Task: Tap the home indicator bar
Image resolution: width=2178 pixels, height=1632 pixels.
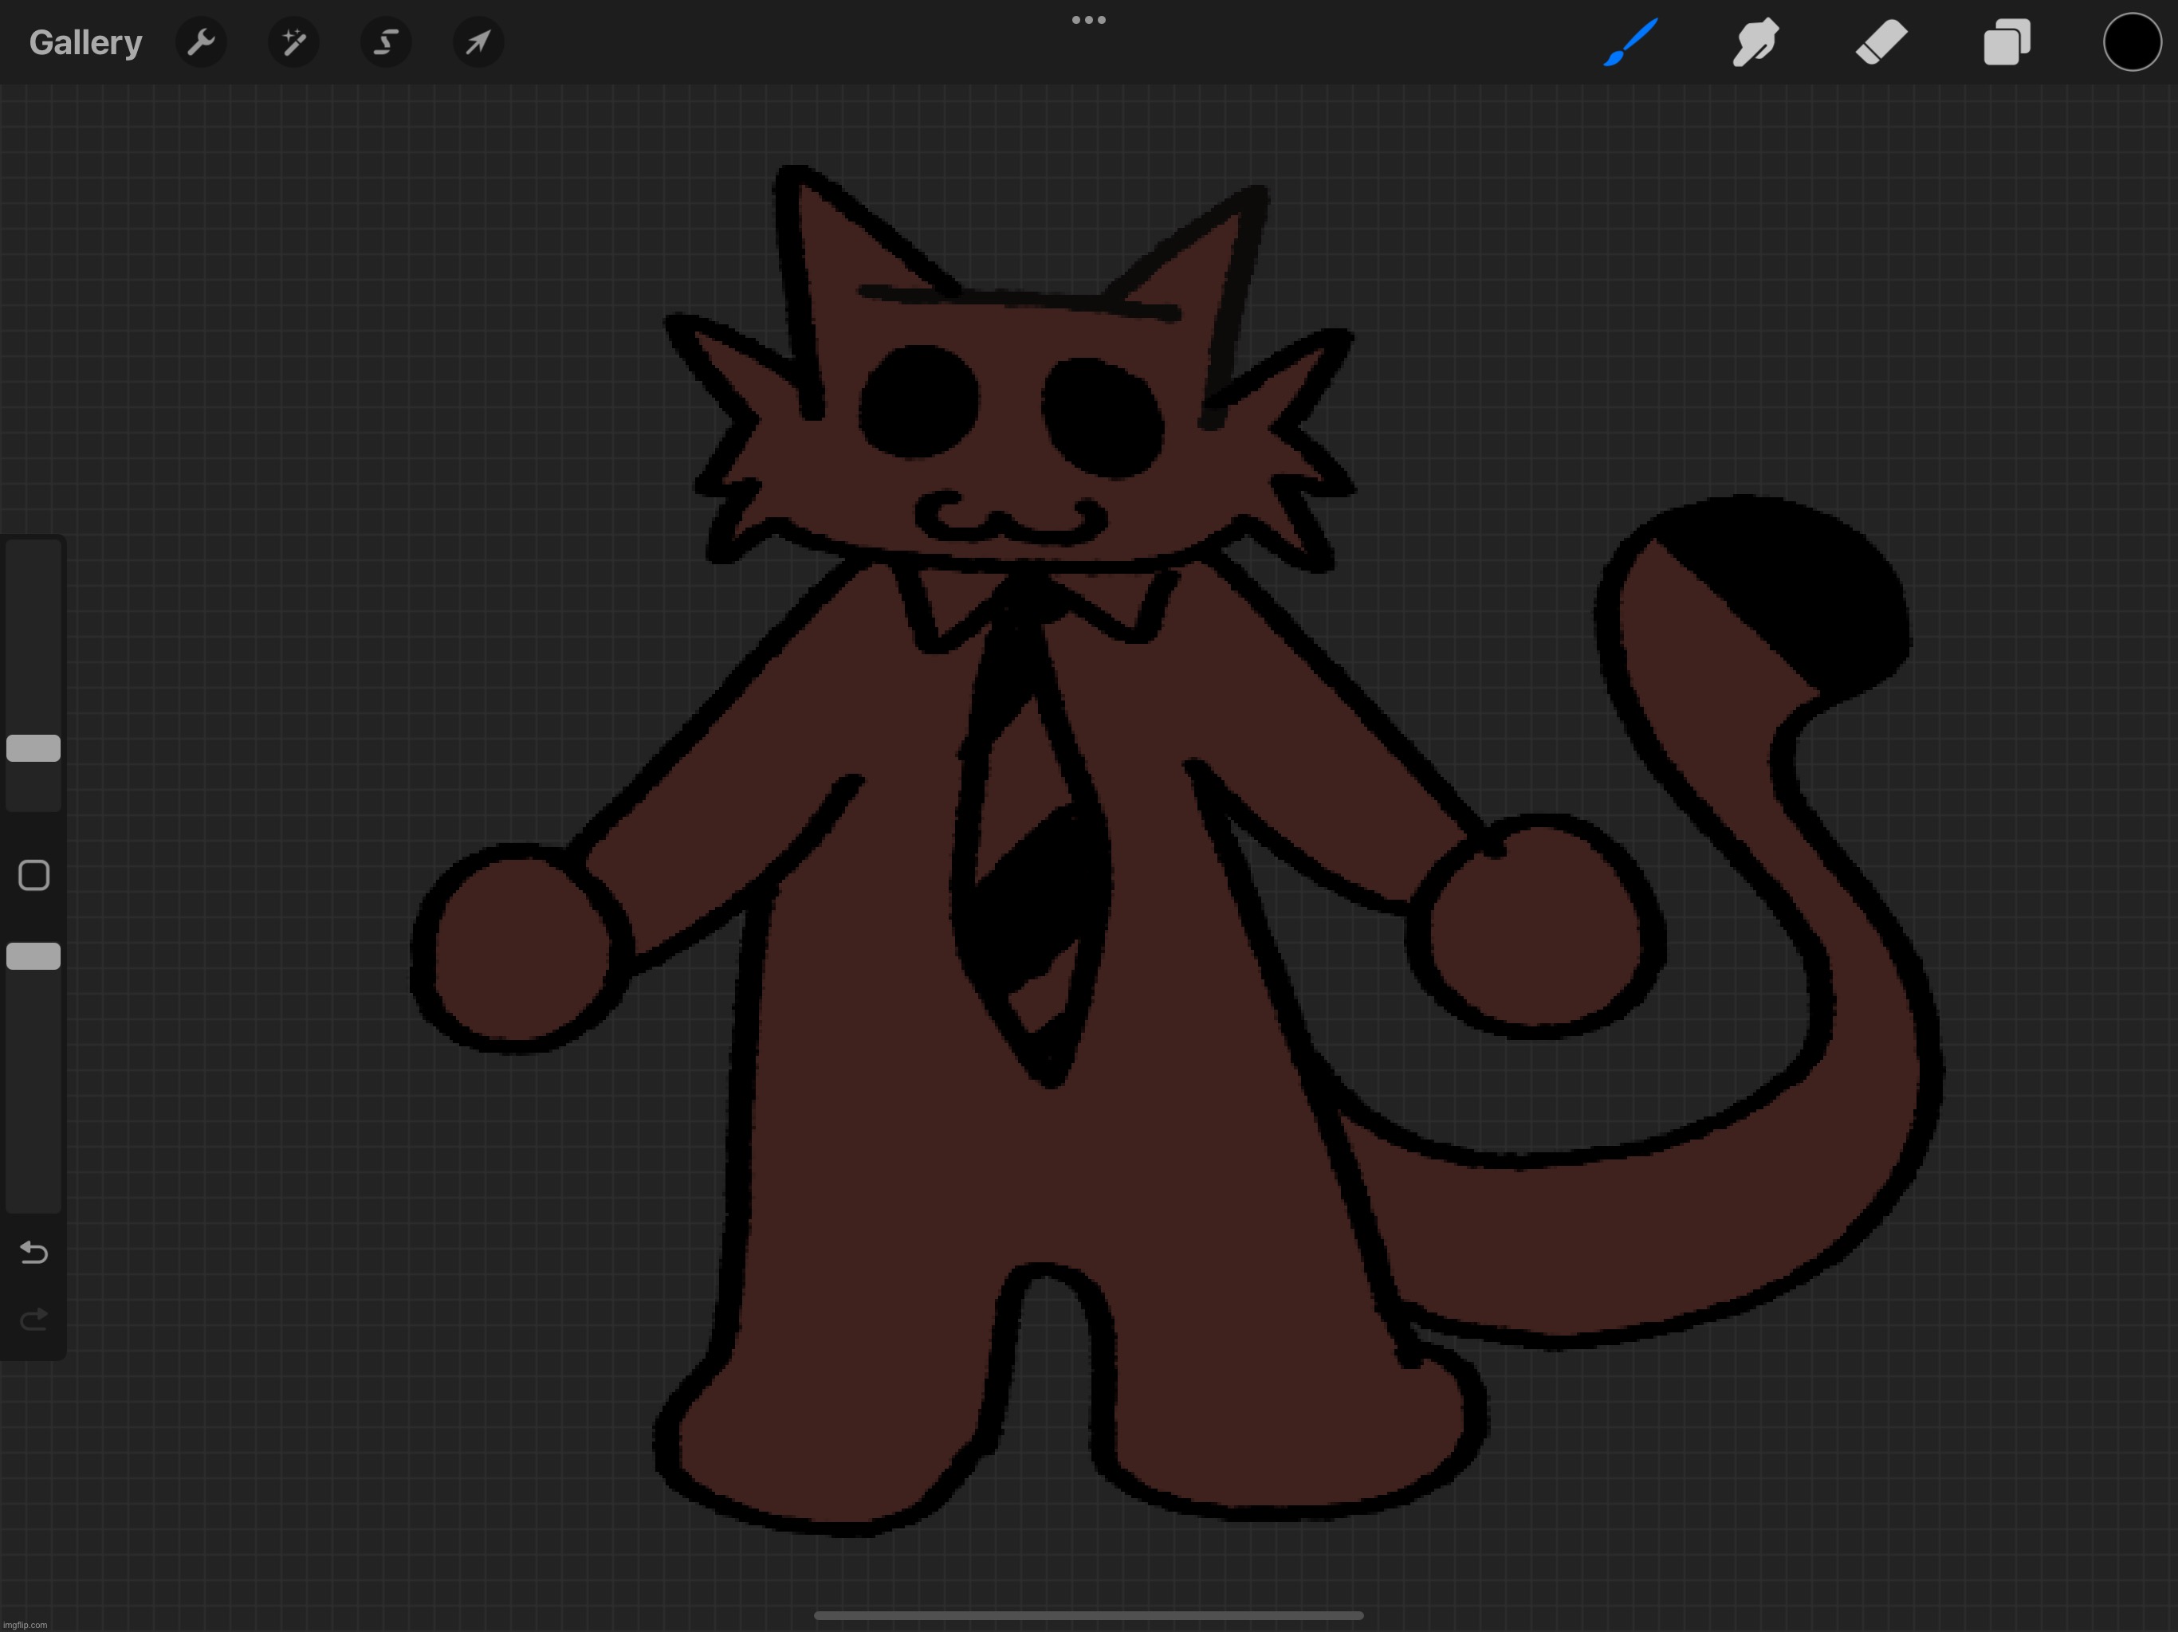Action: tap(1089, 1615)
